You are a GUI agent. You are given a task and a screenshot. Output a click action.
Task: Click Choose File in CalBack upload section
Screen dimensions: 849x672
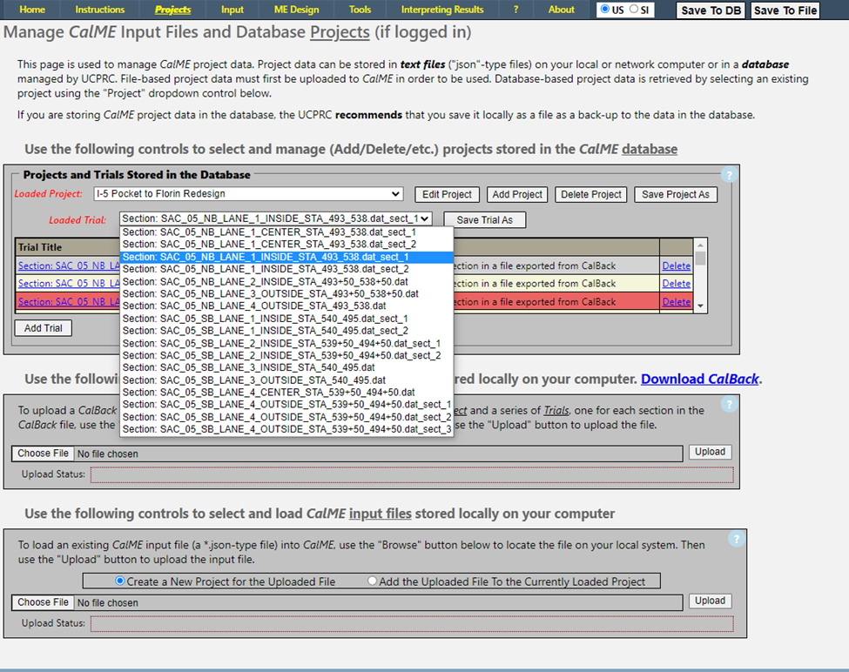point(44,454)
